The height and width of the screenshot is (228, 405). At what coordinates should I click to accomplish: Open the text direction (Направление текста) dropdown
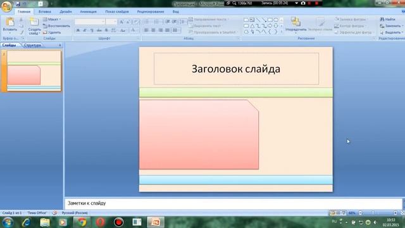coord(209,19)
